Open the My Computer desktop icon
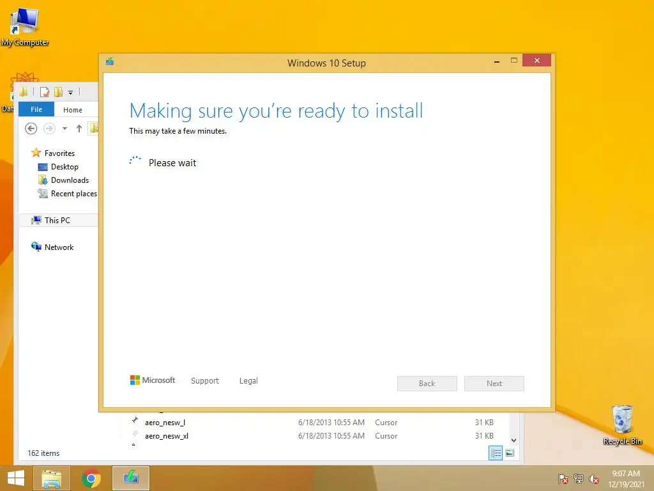The height and width of the screenshot is (491, 654). coord(25,27)
